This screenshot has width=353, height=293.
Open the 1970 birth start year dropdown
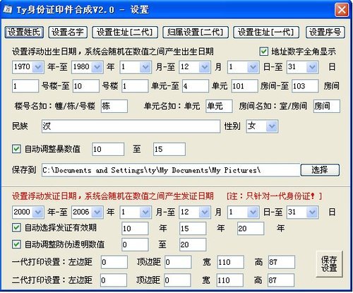pos(38,67)
